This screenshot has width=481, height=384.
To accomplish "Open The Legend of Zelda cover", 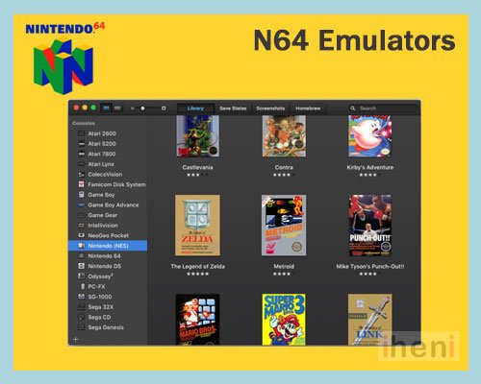I will pos(197,226).
